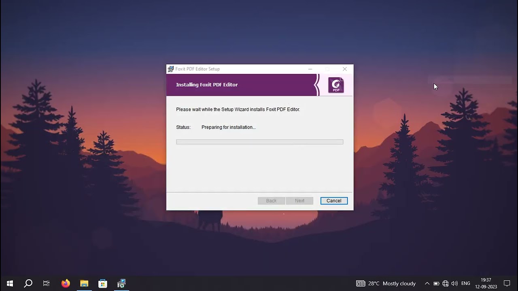The height and width of the screenshot is (291, 518).
Task: Open Task View on the taskbar
Action: pyautogui.click(x=47, y=283)
